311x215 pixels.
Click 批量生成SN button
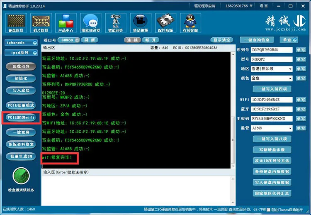pos(21,156)
